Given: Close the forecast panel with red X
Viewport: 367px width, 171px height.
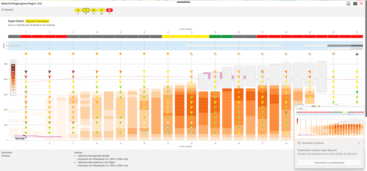Looking at the screenshot, I should [x=361, y=4].
